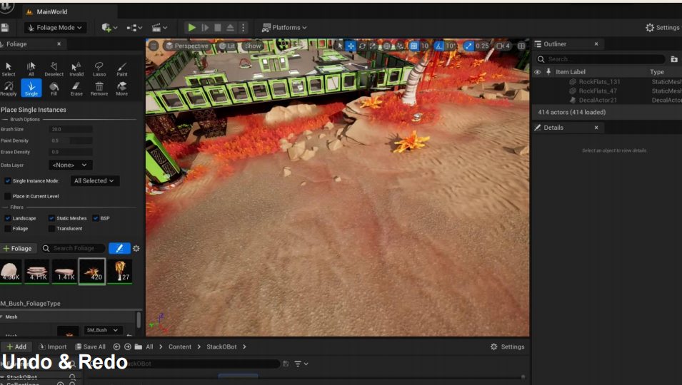Select the Lasso foliage tool
The height and width of the screenshot is (385, 682).
click(x=99, y=68)
